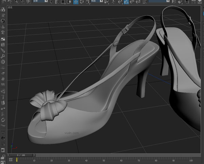Click the stacked-discs icon in left sidebar
Viewport: 204px width, 164px height.
coord(3,44)
